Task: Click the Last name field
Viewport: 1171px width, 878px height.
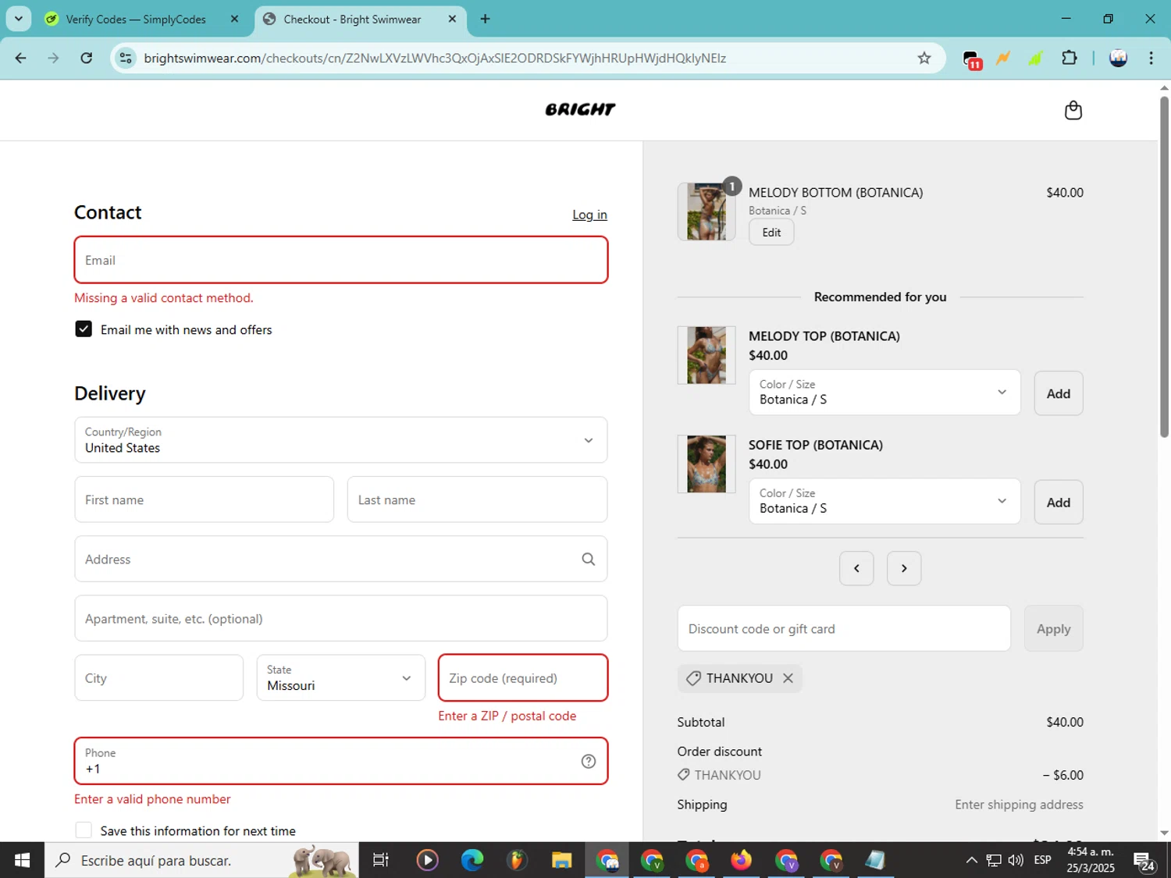Action: pyautogui.click(x=477, y=499)
